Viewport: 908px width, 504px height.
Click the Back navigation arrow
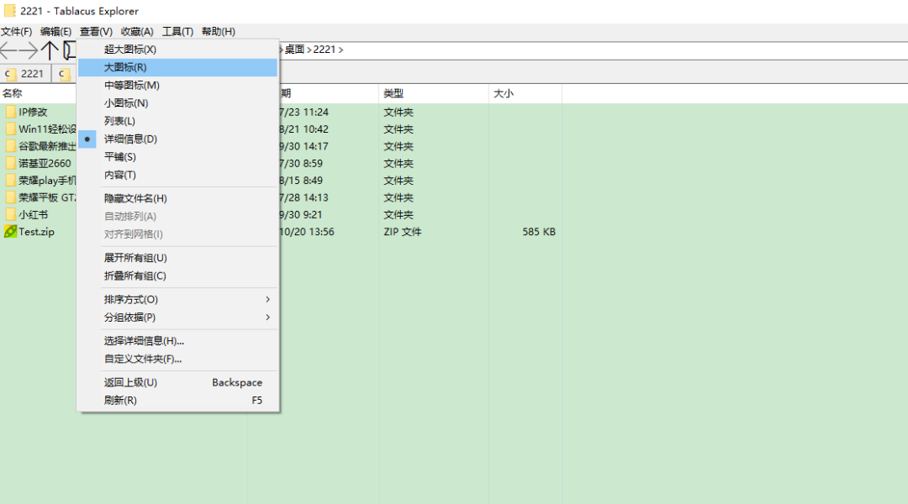(x=8, y=50)
